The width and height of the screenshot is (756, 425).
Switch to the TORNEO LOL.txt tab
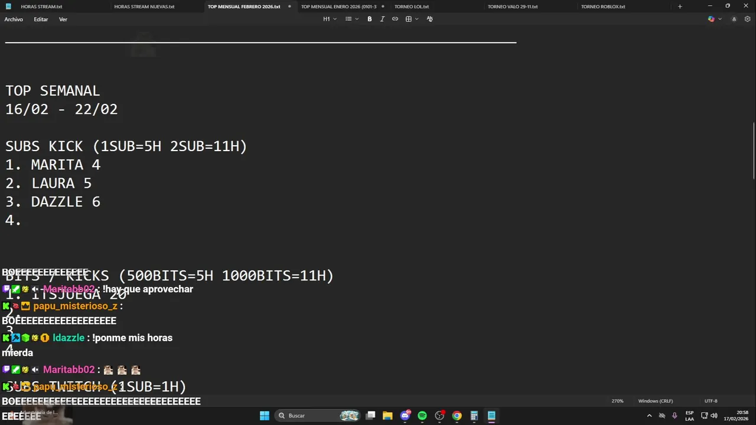(412, 6)
